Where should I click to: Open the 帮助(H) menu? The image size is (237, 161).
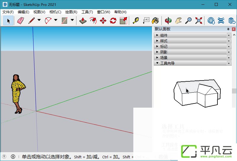tap(120, 12)
